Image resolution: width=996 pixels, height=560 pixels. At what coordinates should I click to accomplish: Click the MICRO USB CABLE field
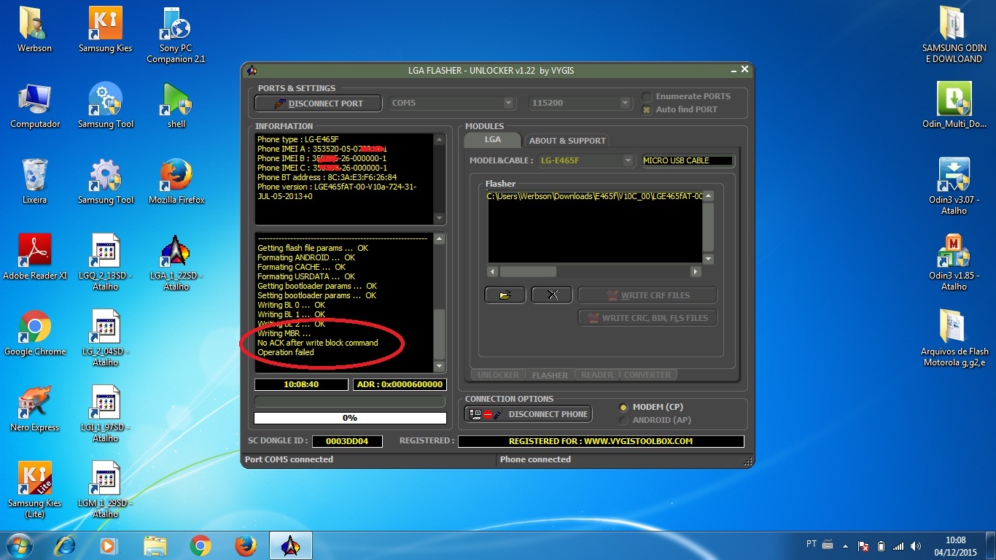click(688, 160)
